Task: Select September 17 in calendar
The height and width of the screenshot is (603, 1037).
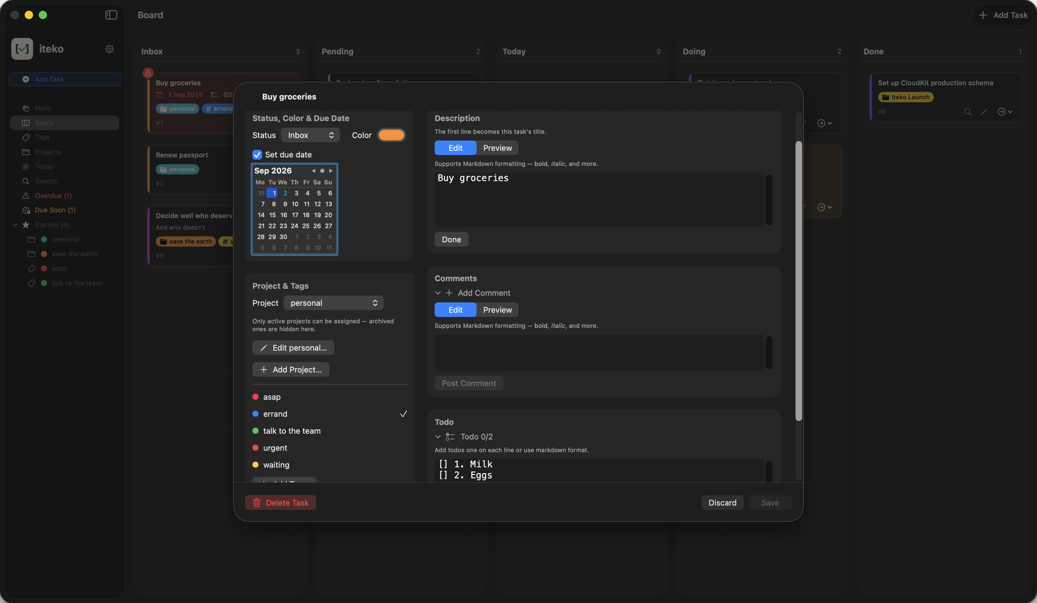Action: tap(295, 215)
